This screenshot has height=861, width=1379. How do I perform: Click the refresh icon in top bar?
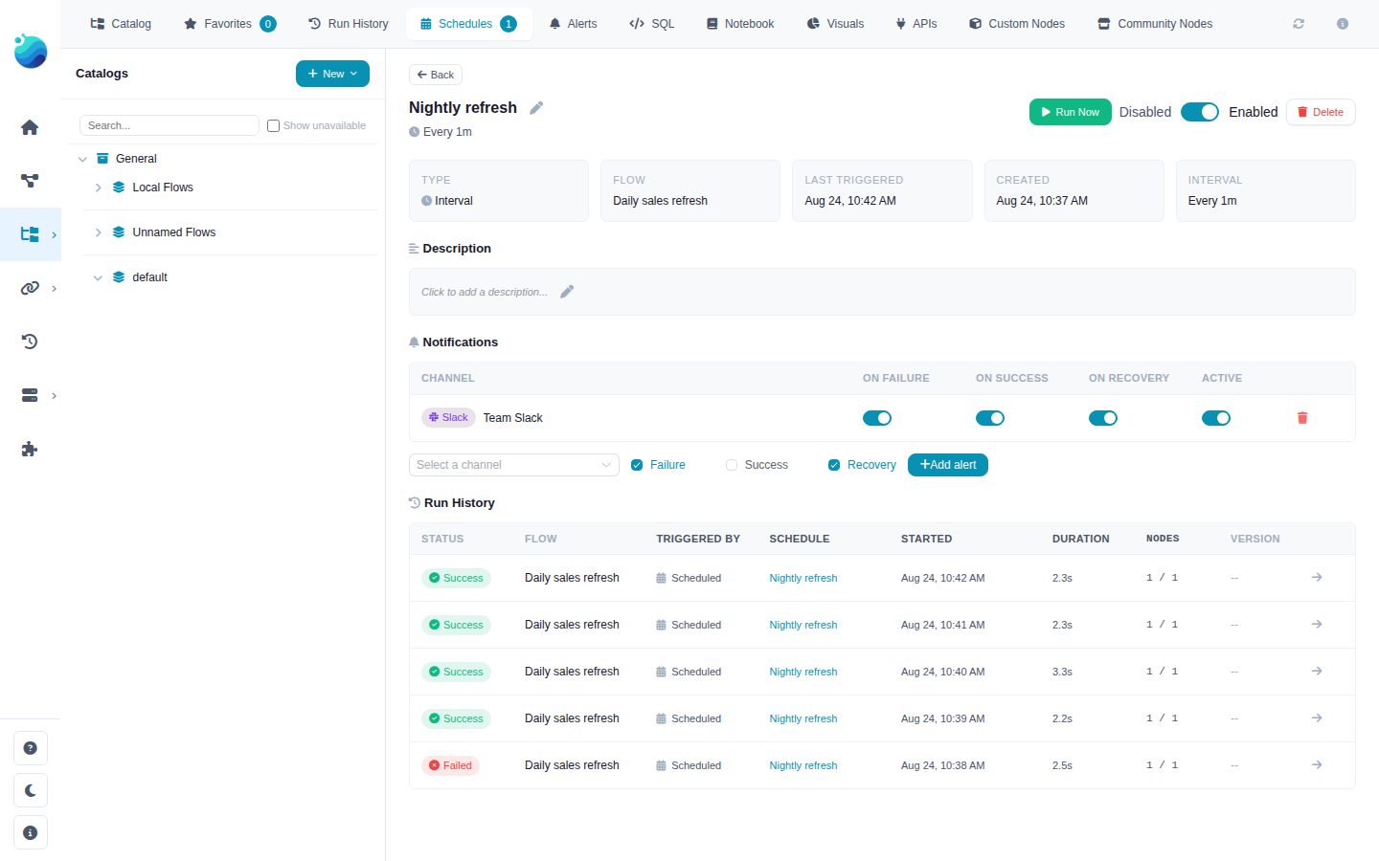tap(1299, 24)
